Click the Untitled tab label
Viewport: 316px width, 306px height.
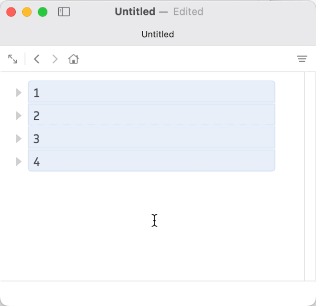click(x=158, y=34)
